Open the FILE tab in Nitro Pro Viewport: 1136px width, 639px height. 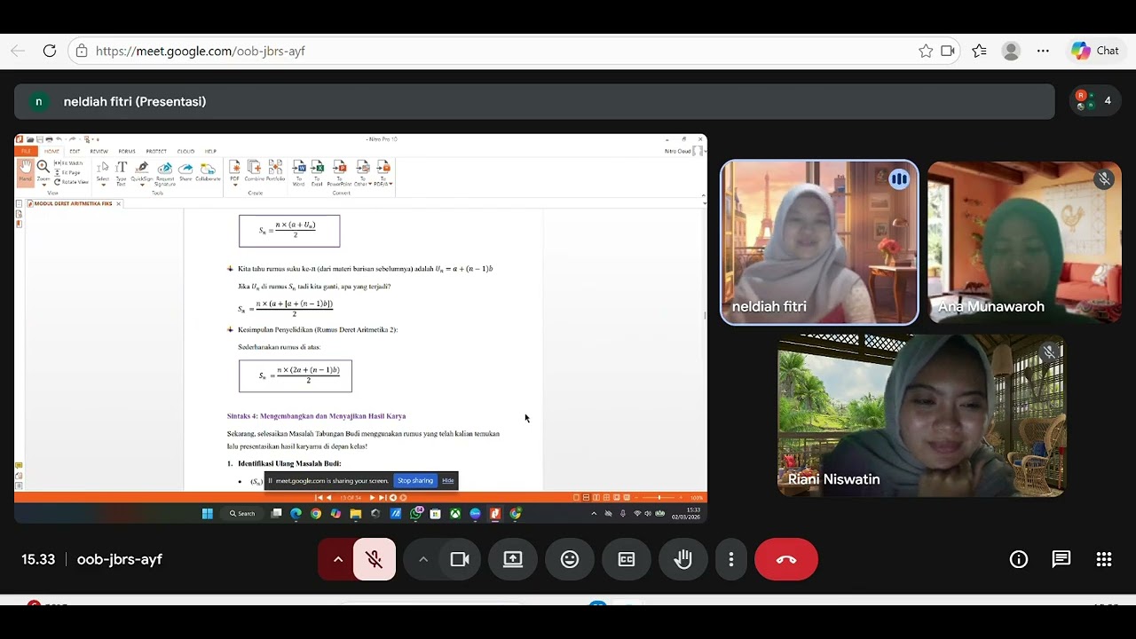coord(26,151)
